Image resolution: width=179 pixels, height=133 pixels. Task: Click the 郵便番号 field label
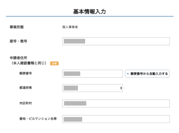(26, 73)
